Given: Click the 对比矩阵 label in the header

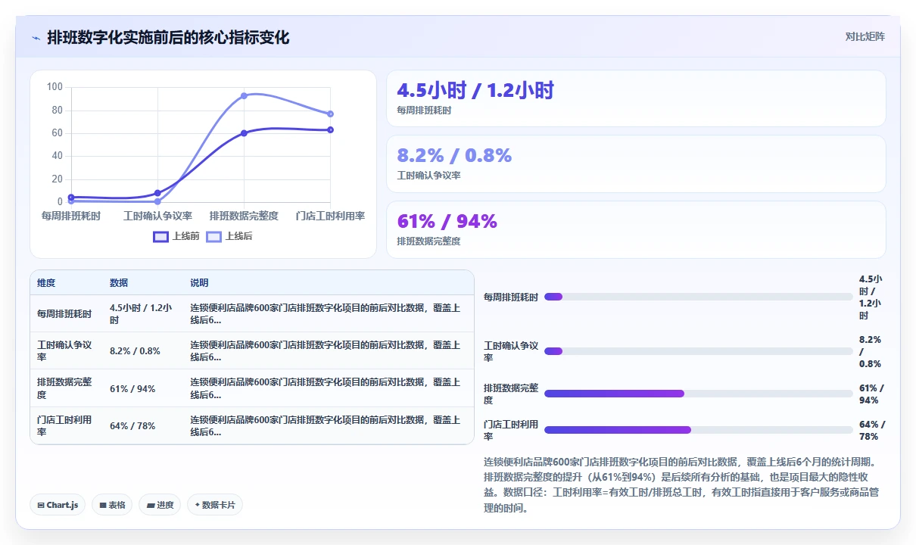Looking at the screenshot, I should (865, 36).
